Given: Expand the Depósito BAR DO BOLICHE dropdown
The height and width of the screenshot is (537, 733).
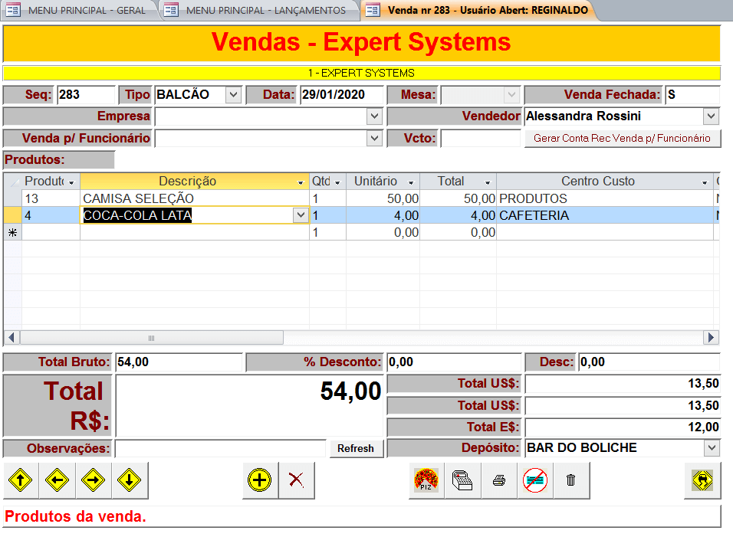Looking at the screenshot, I should [711, 448].
